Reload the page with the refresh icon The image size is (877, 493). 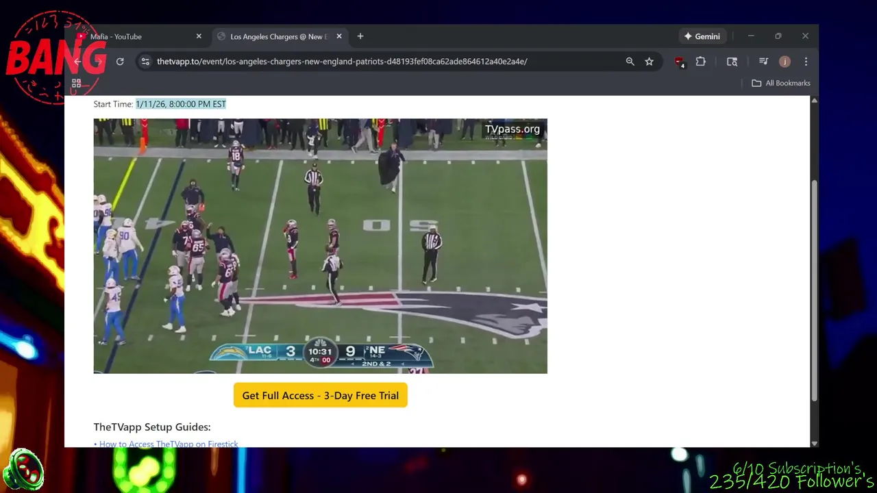[x=120, y=62]
